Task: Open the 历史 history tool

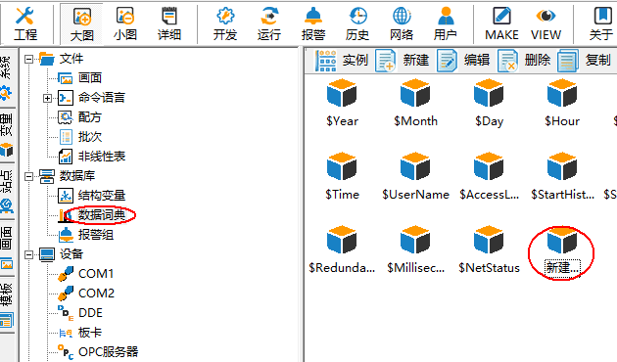Action: coord(357,23)
